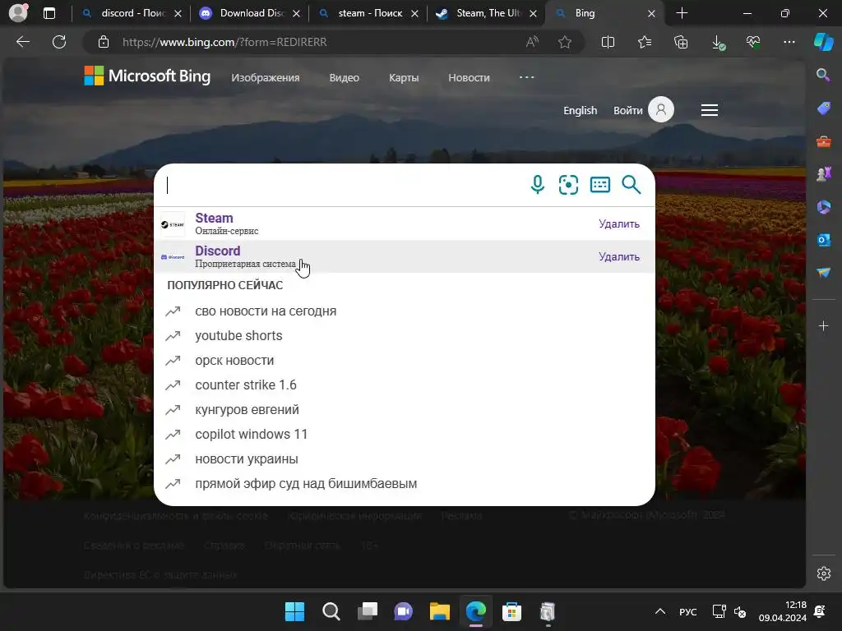Open sidebar Games chess icon
This screenshot has width=842, height=631.
823,174
